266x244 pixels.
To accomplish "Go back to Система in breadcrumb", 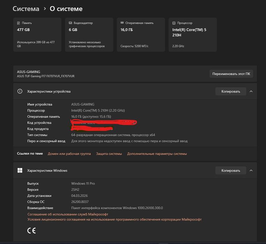I will pyautogui.click(x=26, y=9).
